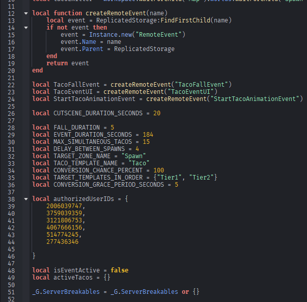Click the value 20 on line 26

(x=157, y=113)
